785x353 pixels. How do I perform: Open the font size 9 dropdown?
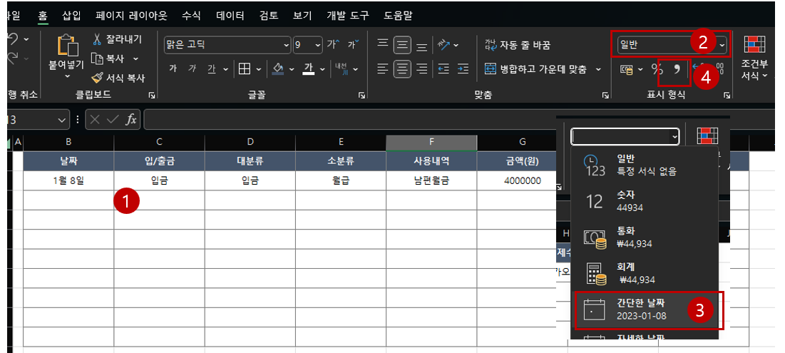click(319, 45)
